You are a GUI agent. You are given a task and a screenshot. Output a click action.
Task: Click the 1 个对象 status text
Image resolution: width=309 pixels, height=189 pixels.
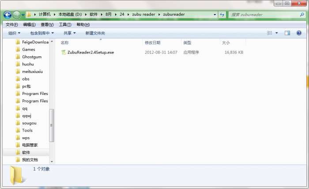pyautogui.click(x=41, y=169)
